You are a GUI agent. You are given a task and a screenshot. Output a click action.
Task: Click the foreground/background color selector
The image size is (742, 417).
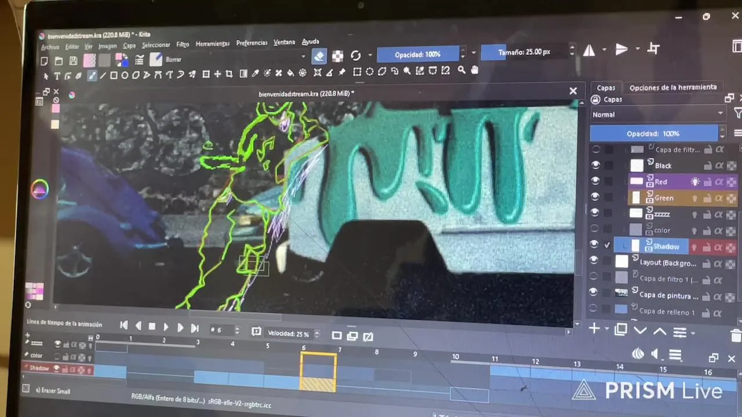[x=122, y=60]
